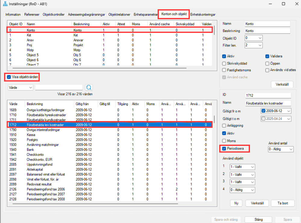The image size is (301, 223).
Task: Click the search text field next to Värde
Action: coord(59,87)
